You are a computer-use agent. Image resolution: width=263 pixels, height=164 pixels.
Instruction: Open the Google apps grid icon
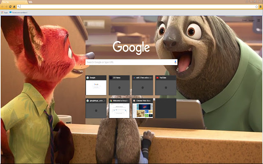pyautogui.click(x=258, y=20)
